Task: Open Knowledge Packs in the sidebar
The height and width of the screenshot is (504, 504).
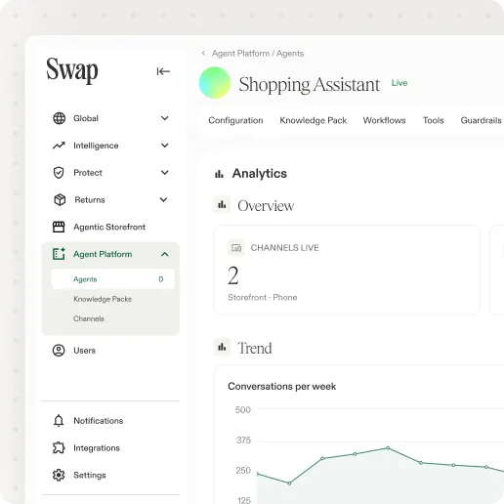Action: click(103, 299)
